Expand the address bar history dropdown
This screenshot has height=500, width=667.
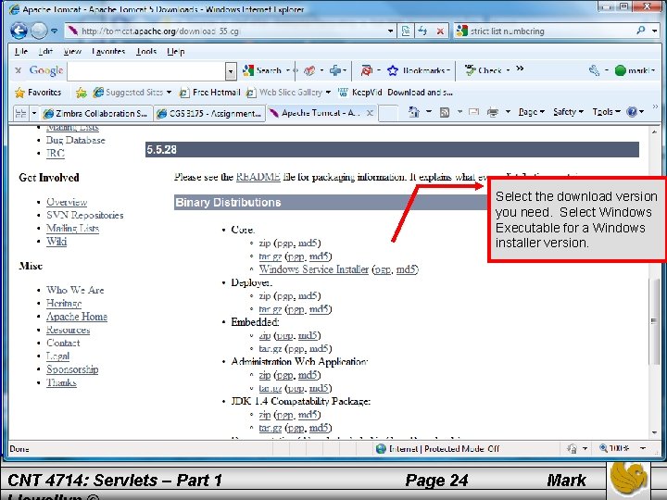tap(390, 31)
